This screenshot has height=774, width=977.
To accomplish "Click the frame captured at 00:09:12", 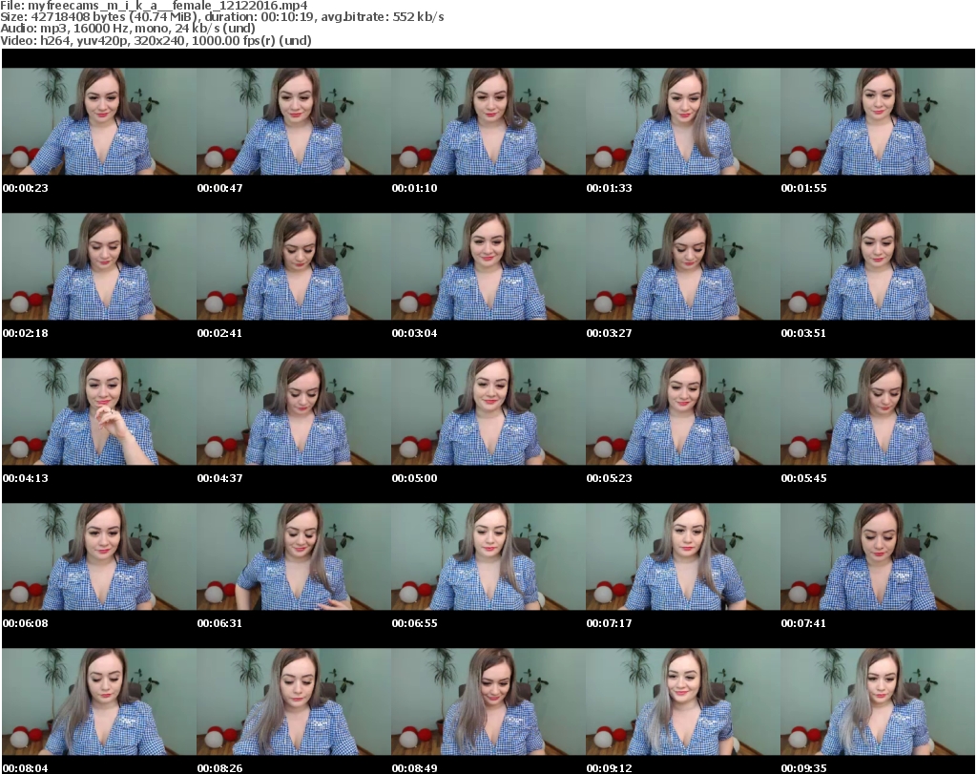I will [x=682, y=701].
